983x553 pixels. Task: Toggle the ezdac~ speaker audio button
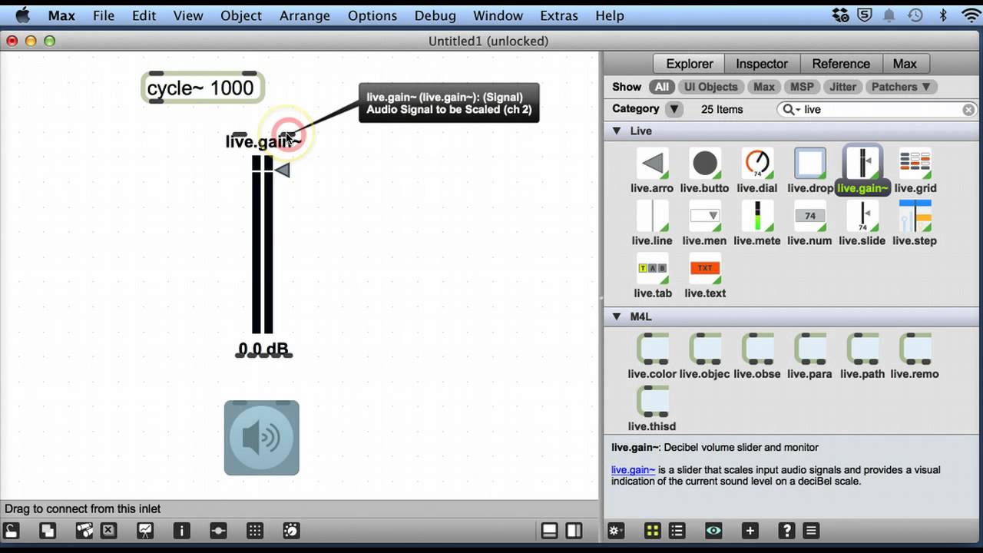point(262,438)
